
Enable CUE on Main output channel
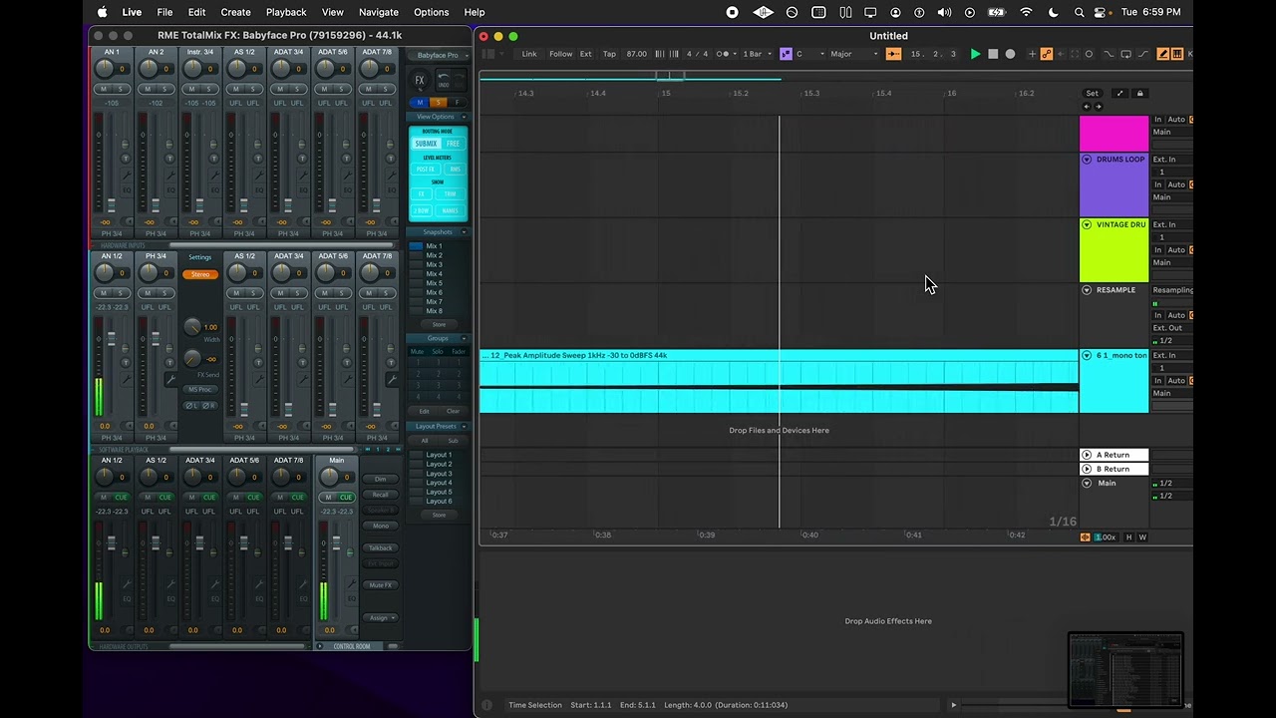point(345,497)
